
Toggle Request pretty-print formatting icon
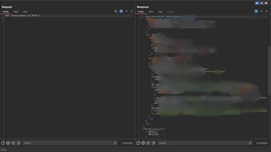(121, 11)
